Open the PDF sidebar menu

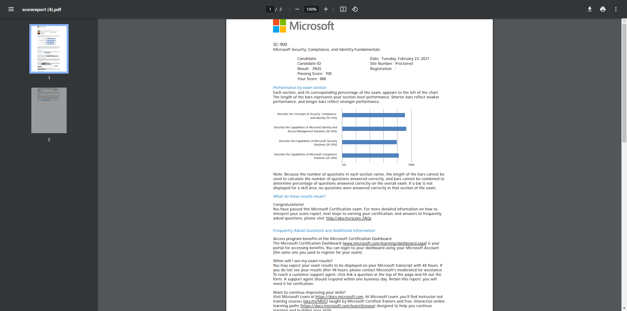pyautogui.click(x=11, y=9)
